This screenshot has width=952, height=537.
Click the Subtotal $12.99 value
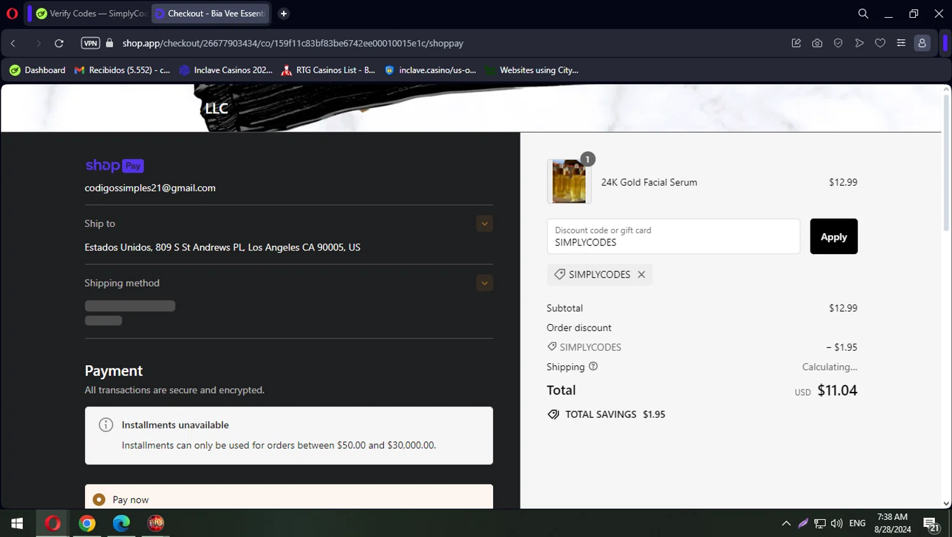(x=843, y=308)
